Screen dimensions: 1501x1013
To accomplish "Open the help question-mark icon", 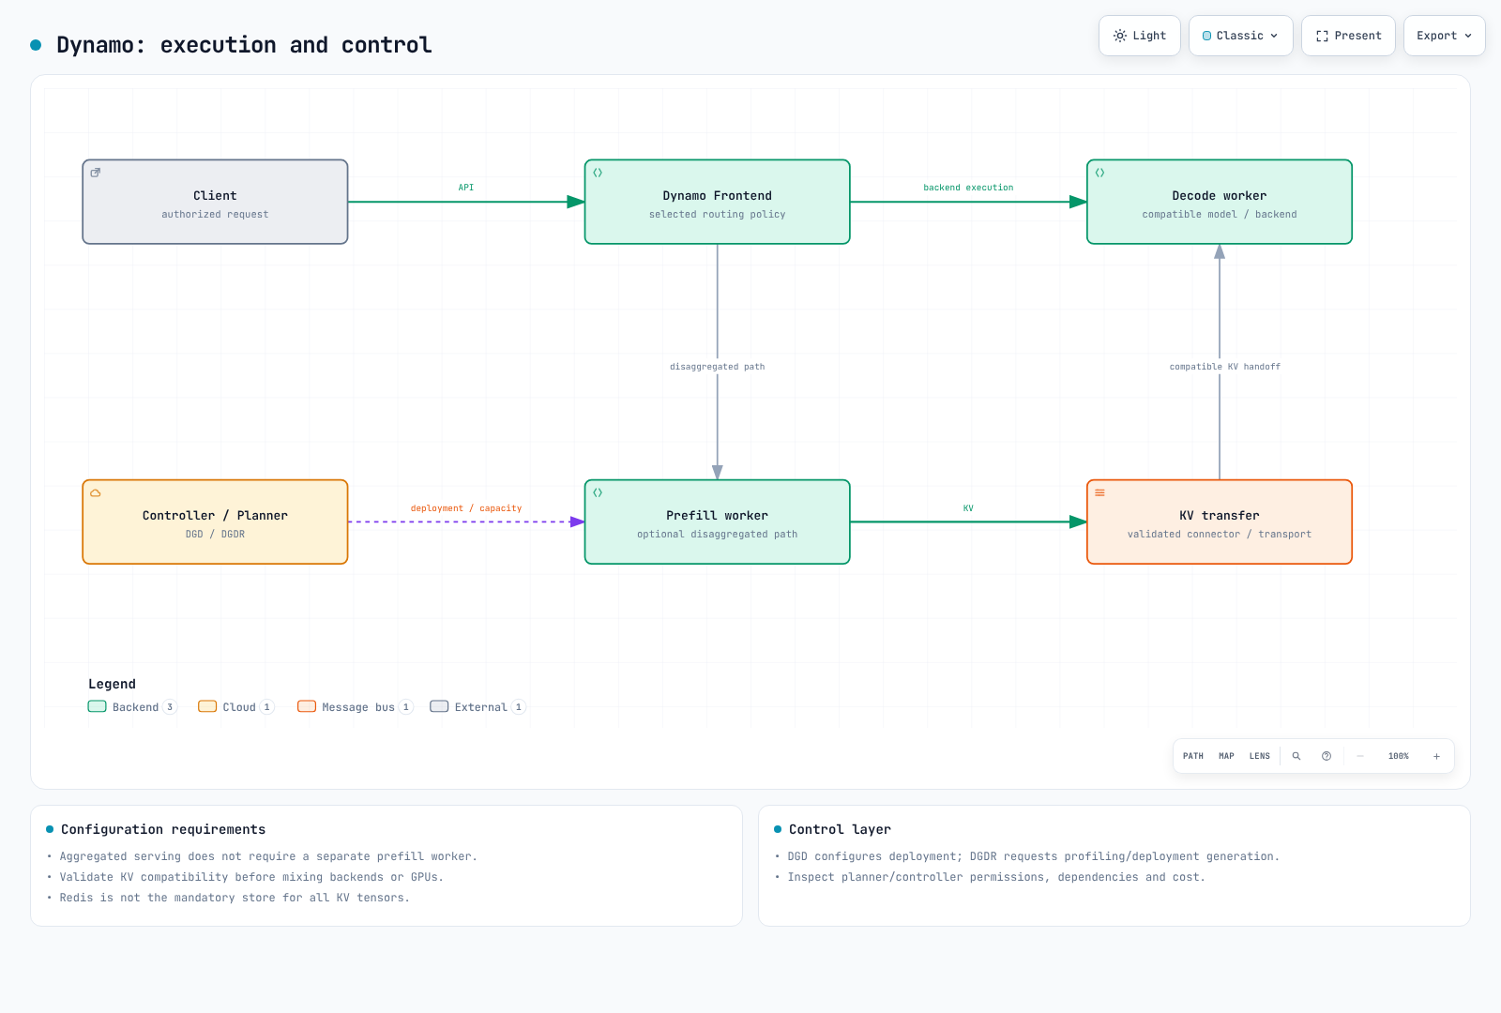I will click(x=1327, y=756).
